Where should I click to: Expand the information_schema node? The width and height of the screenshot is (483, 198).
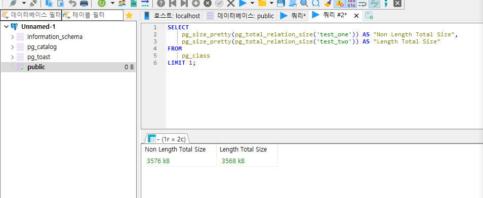pyautogui.click(x=13, y=37)
